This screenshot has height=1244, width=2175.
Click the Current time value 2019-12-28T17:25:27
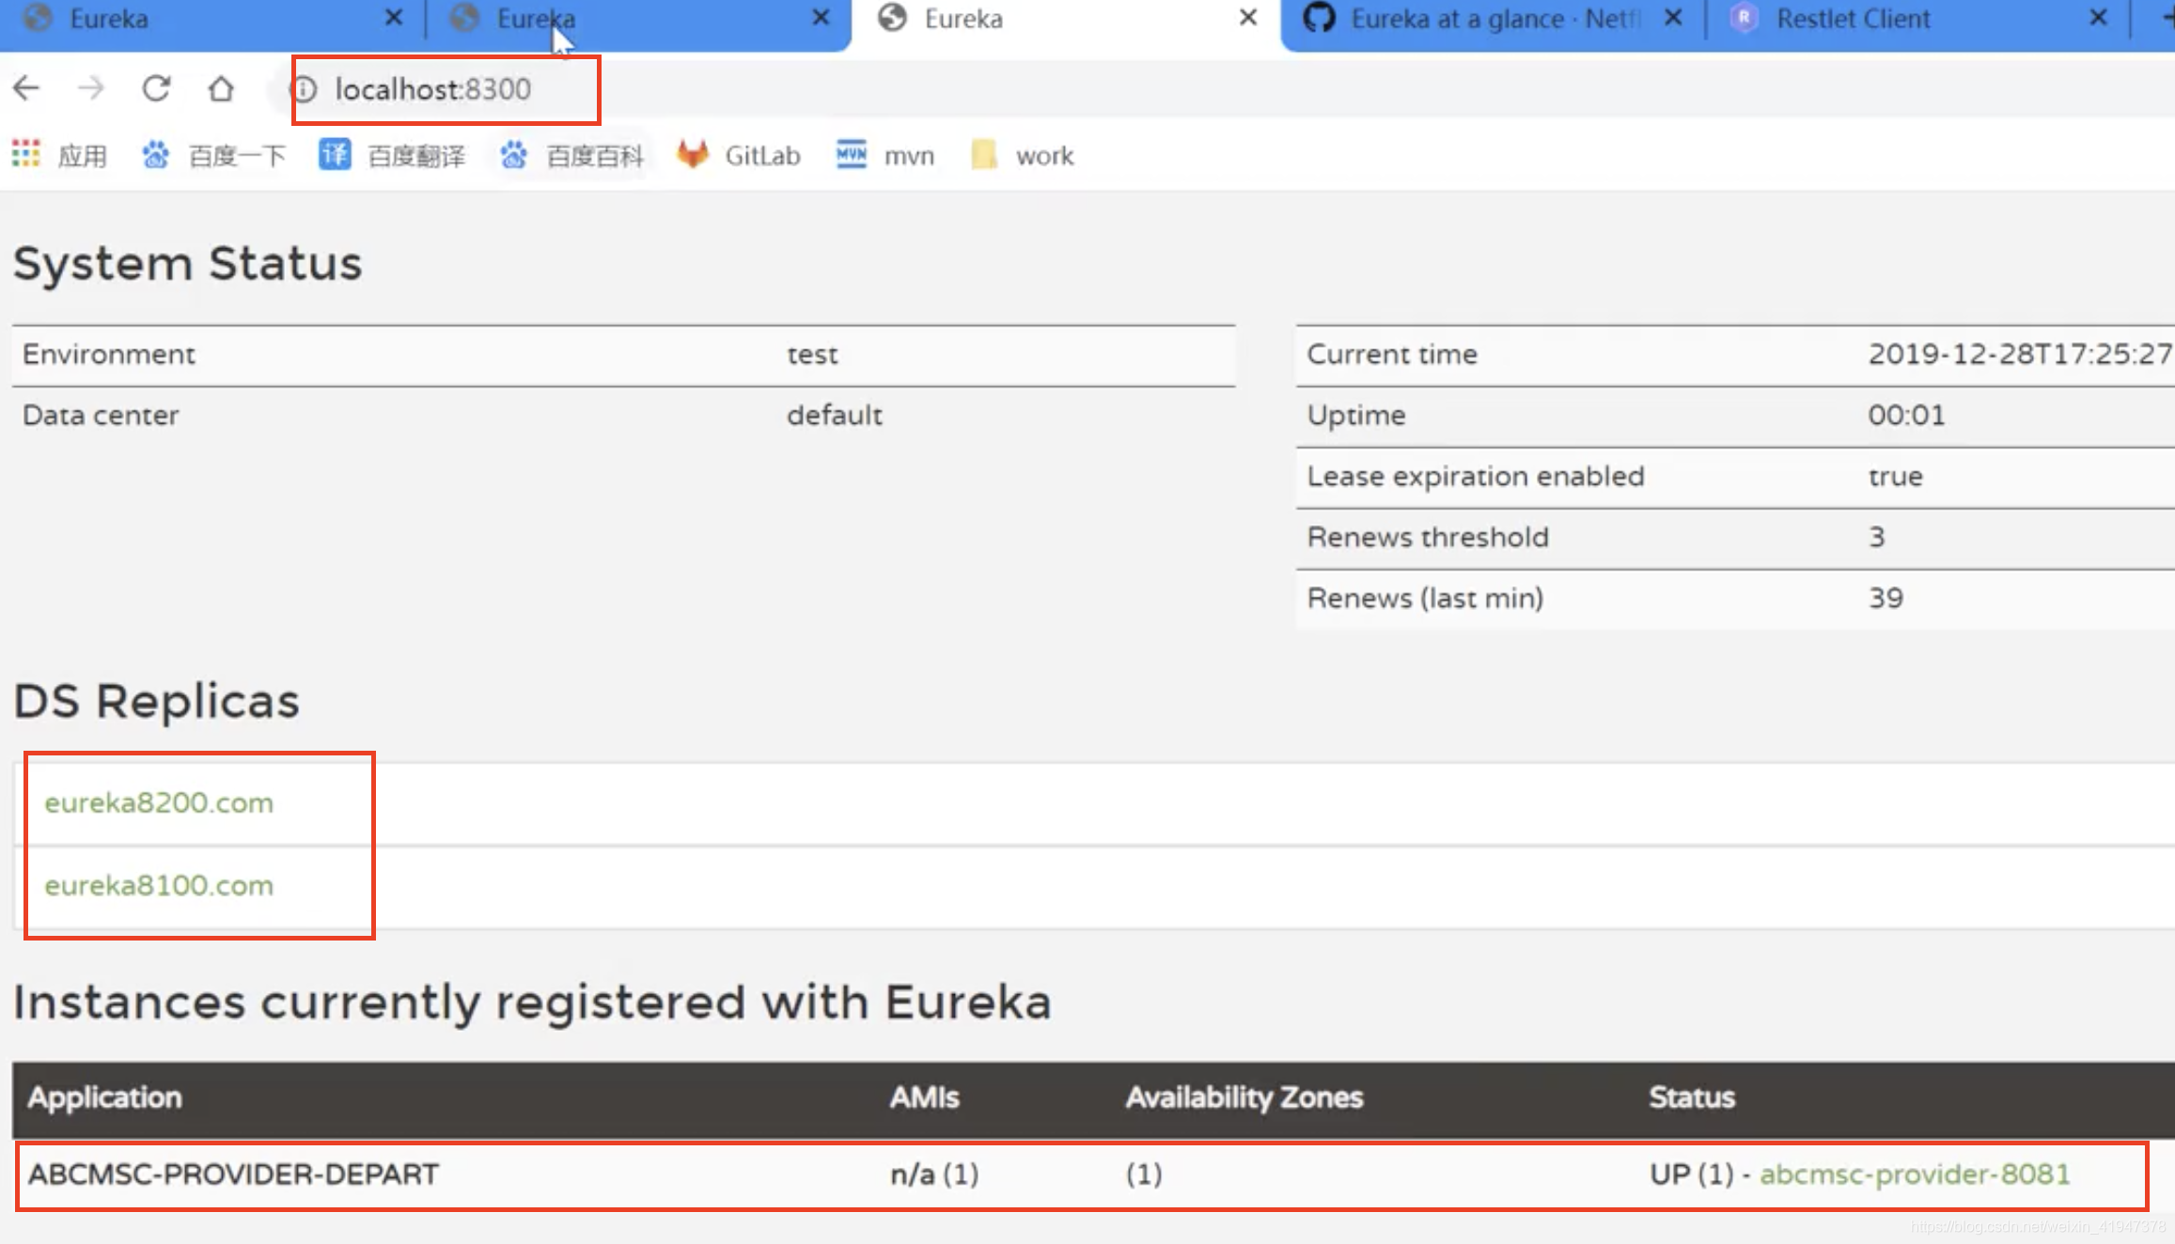pyautogui.click(x=2021, y=354)
